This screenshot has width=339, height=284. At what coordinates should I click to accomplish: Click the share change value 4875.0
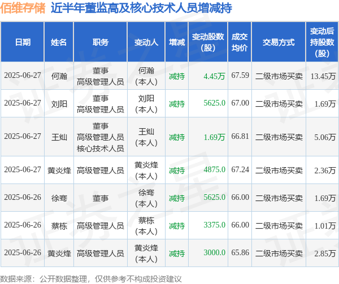pyautogui.click(x=215, y=170)
